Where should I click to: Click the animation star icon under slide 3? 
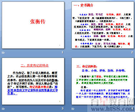3,109
